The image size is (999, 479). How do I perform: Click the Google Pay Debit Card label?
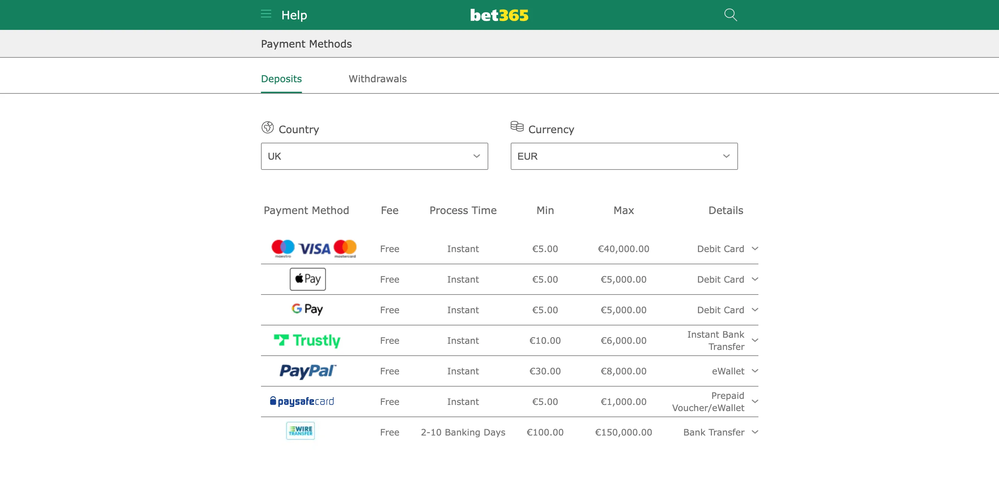pos(721,310)
